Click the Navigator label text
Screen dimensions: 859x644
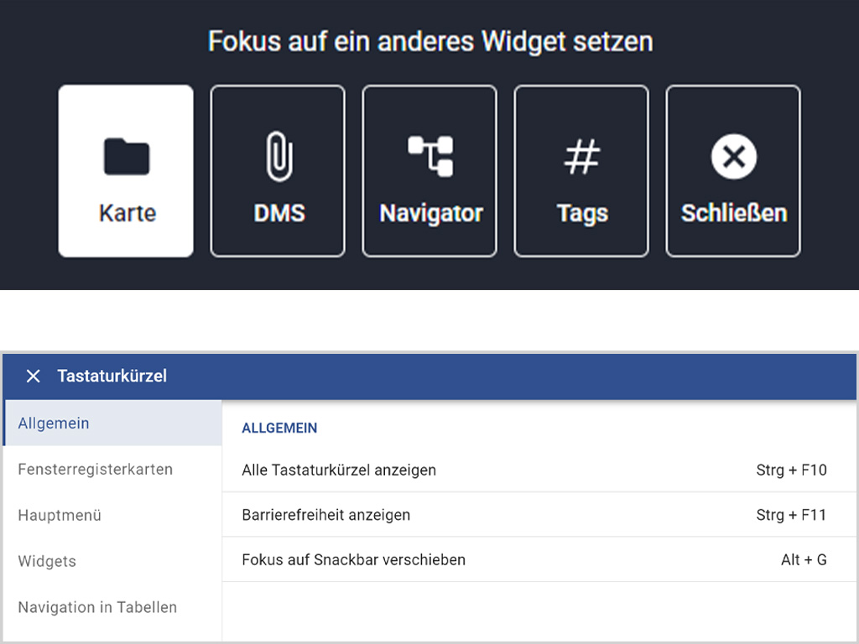click(430, 213)
